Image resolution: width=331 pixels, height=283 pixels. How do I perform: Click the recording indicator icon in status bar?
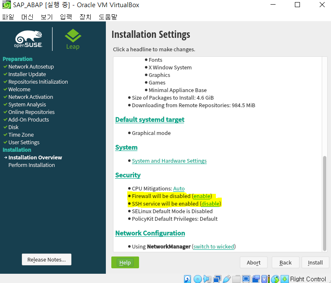(256, 279)
